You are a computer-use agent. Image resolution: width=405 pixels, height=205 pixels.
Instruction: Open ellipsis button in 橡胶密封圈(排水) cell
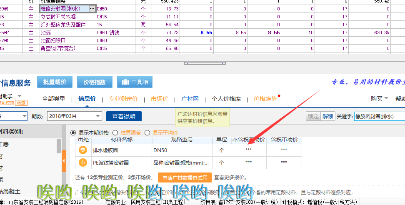point(92,9)
